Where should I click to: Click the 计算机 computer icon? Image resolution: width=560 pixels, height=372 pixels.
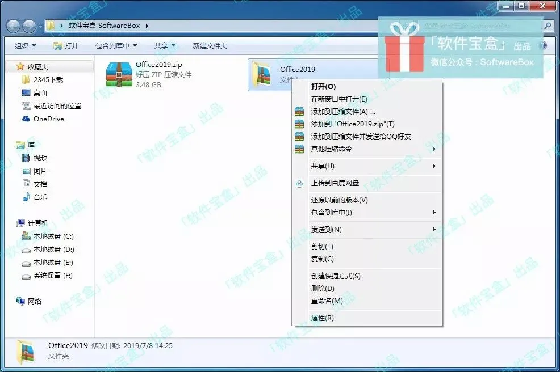click(x=20, y=223)
